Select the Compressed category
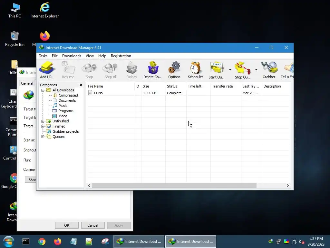Viewport: 330px width, 248px height. point(68,95)
